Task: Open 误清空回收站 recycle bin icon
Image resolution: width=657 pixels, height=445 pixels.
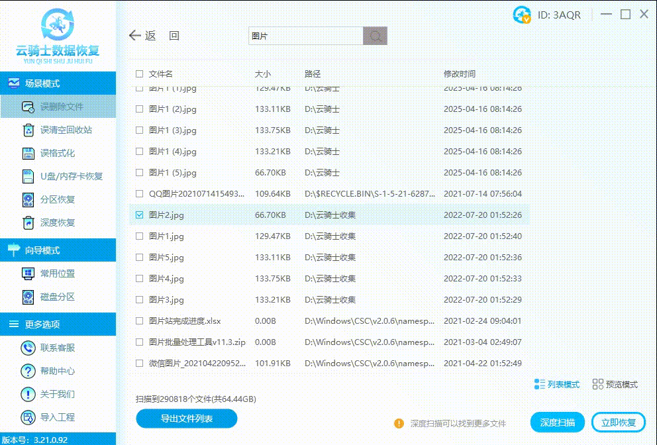Action: pos(28,130)
